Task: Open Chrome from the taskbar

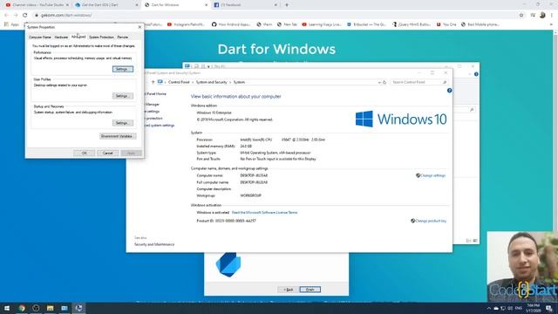Action: pyautogui.click(x=22, y=308)
